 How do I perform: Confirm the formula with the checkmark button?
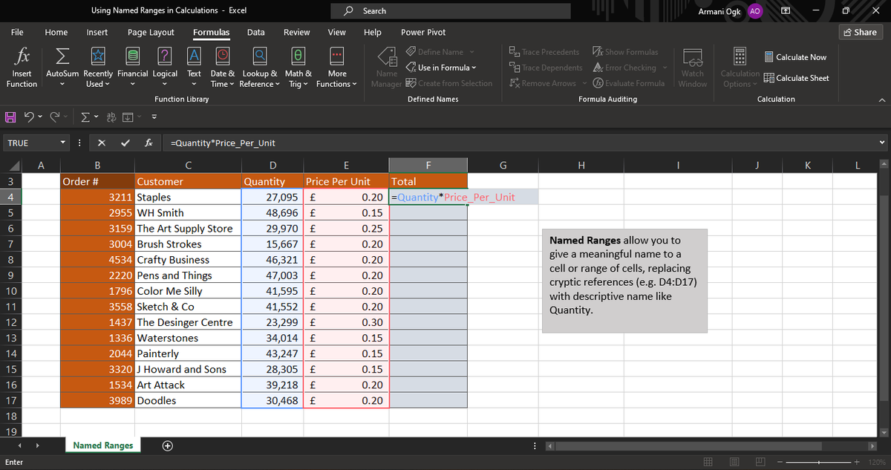click(125, 143)
